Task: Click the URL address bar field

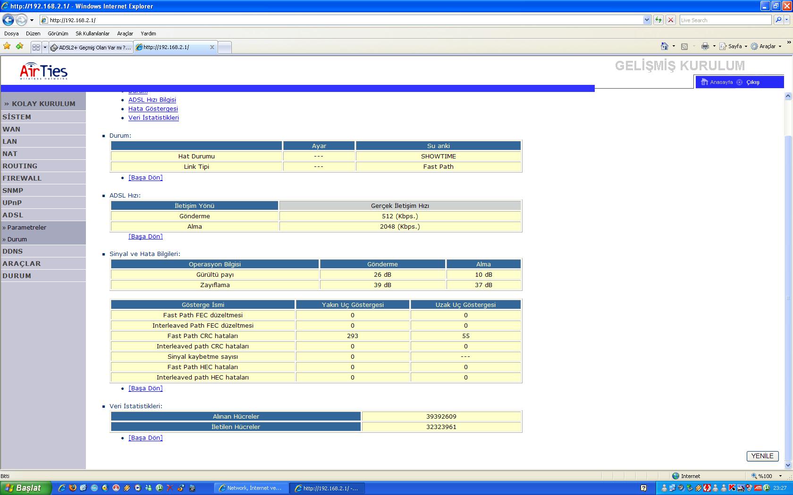Action: pos(345,20)
